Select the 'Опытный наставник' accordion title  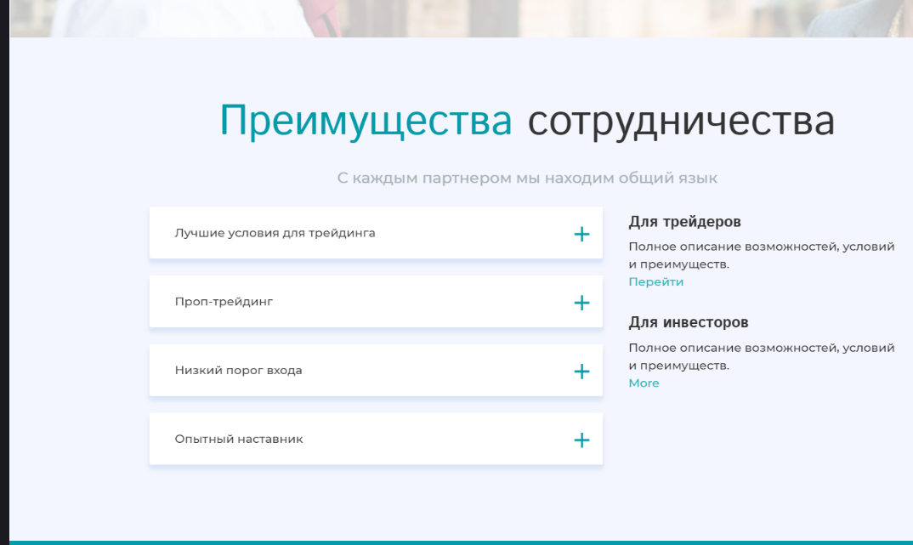click(239, 439)
